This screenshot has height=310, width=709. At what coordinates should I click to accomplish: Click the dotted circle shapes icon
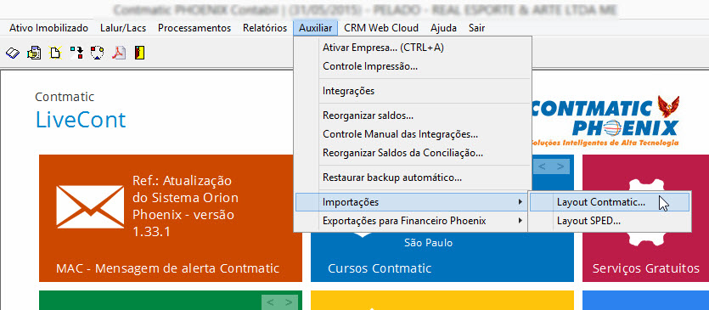coord(97,53)
